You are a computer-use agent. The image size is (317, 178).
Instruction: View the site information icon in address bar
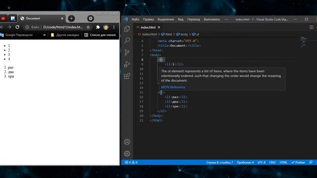tap(27, 27)
